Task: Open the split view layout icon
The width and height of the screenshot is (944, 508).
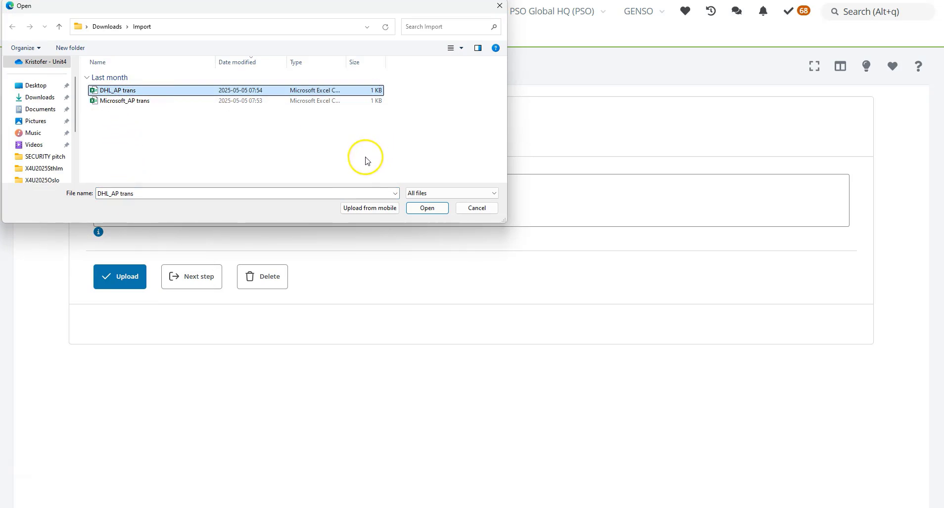Action: pos(841,66)
